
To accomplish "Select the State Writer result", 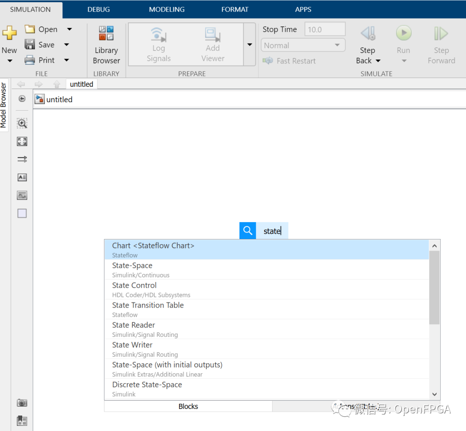I will (x=267, y=349).
